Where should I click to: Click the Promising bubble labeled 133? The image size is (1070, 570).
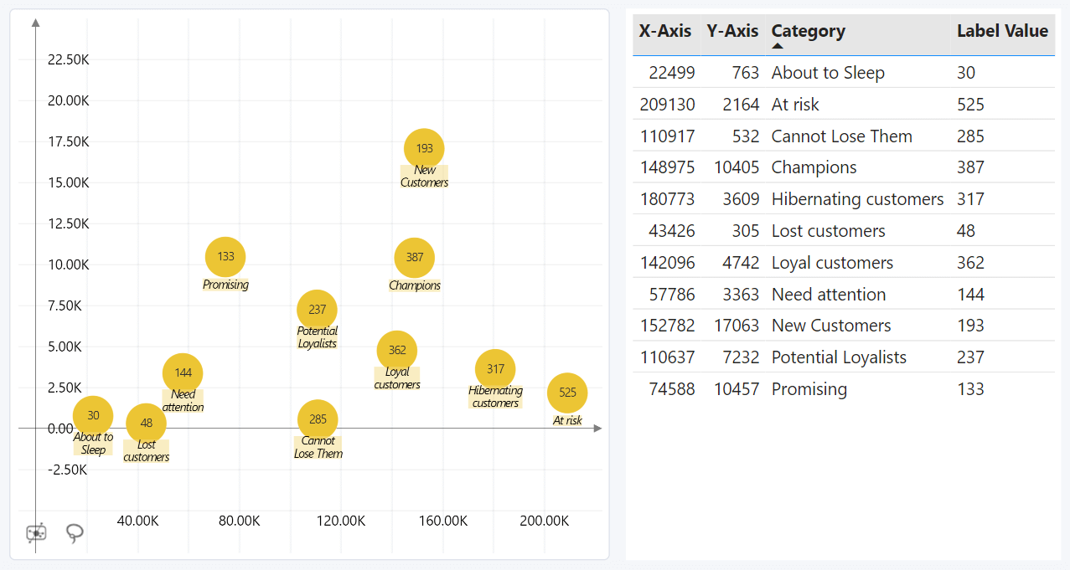(225, 257)
